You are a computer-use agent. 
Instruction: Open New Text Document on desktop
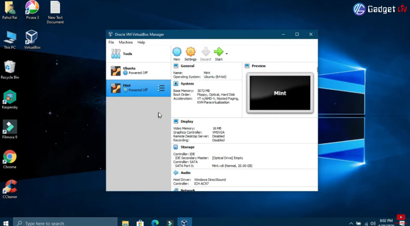point(55,12)
